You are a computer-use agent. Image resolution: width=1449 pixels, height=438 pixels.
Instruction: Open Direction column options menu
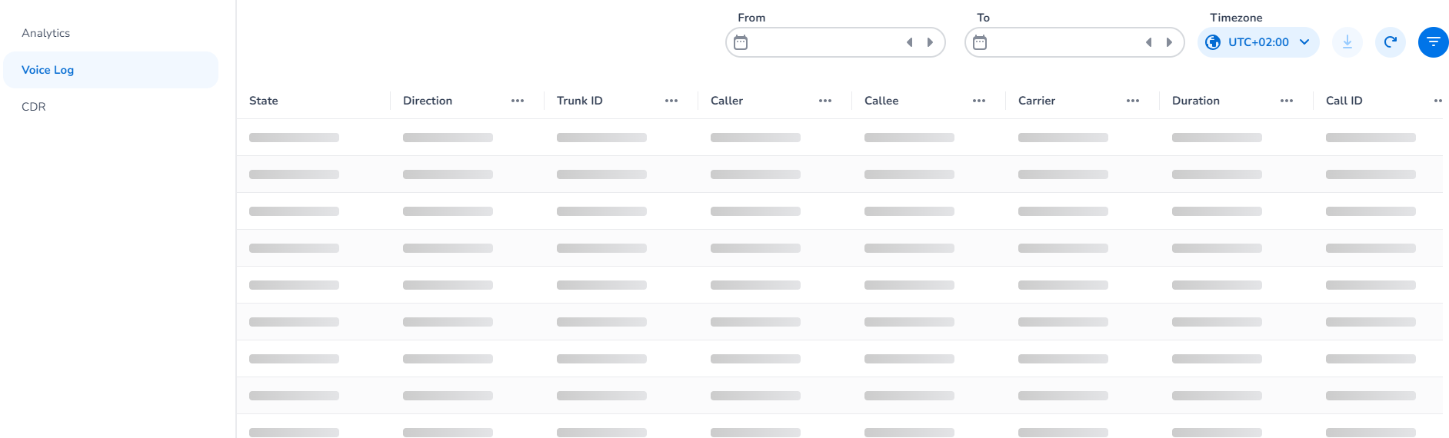[518, 101]
